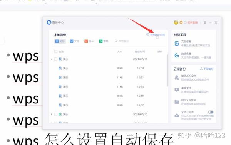Switch to the 文档 filter tab
The width and height of the screenshot is (231, 145).
[x=74, y=41]
